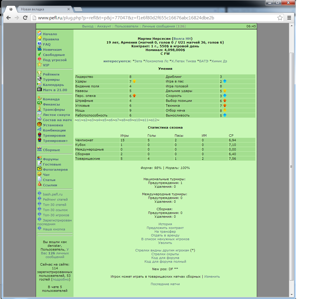Viewport: 332px width, 299px height.
Task: Click the TV icon beside Матч в 21.00
Action: 39,89
